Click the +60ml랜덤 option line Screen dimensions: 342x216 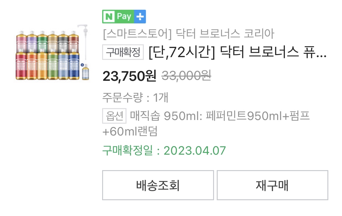[130, 131]
